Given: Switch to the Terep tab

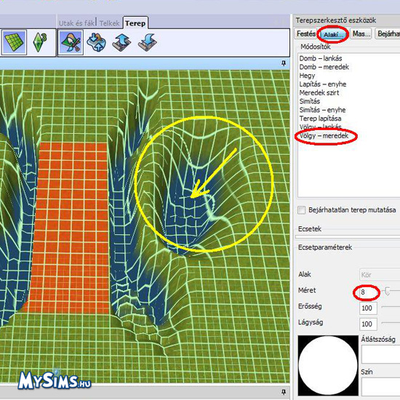Looking at the screenshot, I should tap(135, 23).
